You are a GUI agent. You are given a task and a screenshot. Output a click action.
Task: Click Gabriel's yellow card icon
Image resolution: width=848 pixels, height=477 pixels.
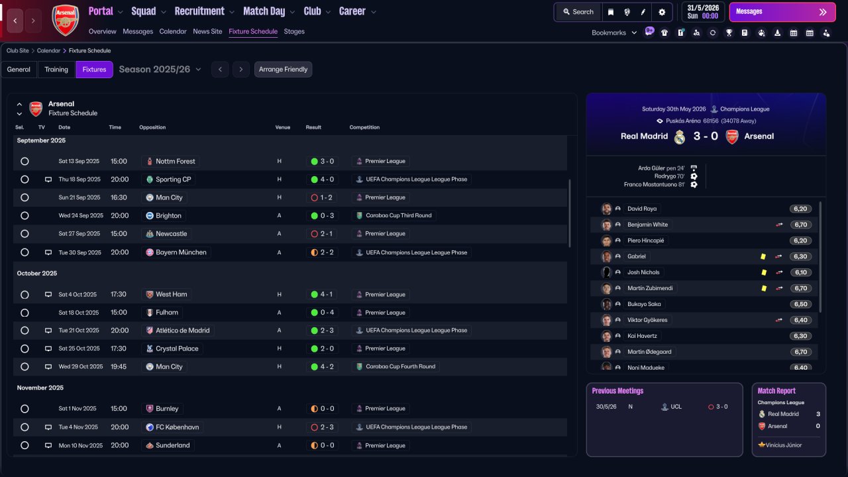click(763, 256)
